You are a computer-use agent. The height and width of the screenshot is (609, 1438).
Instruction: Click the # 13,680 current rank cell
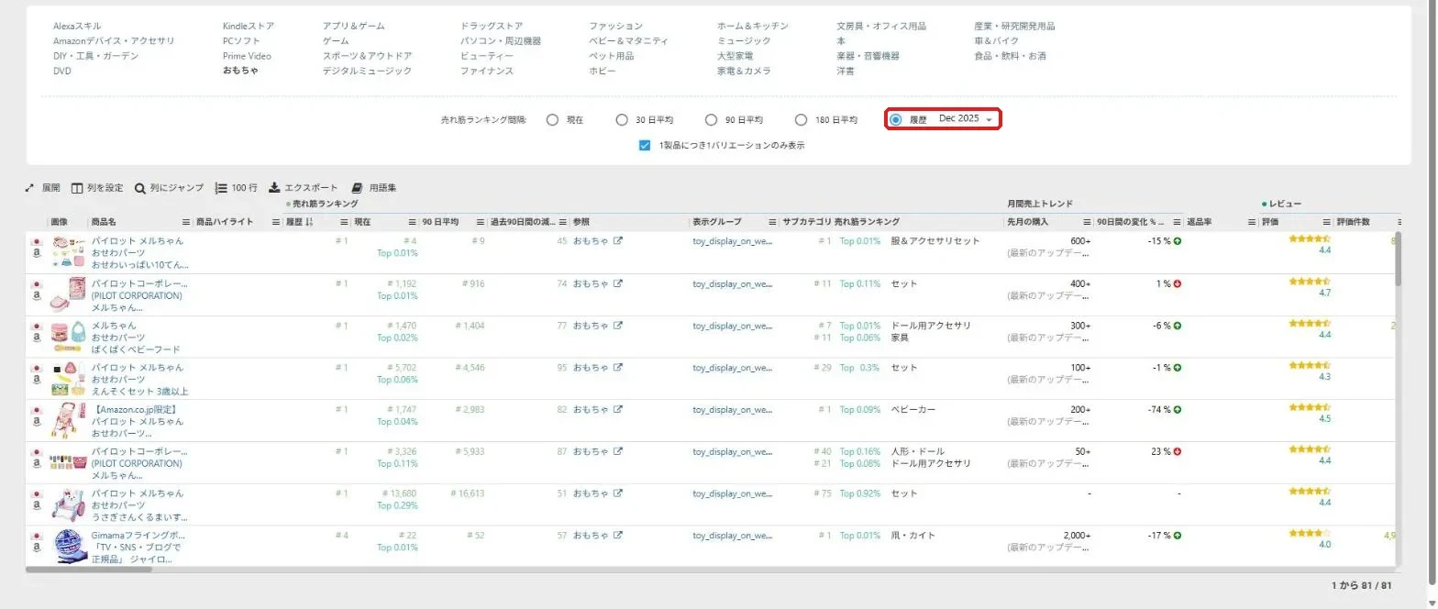[402, 493]
